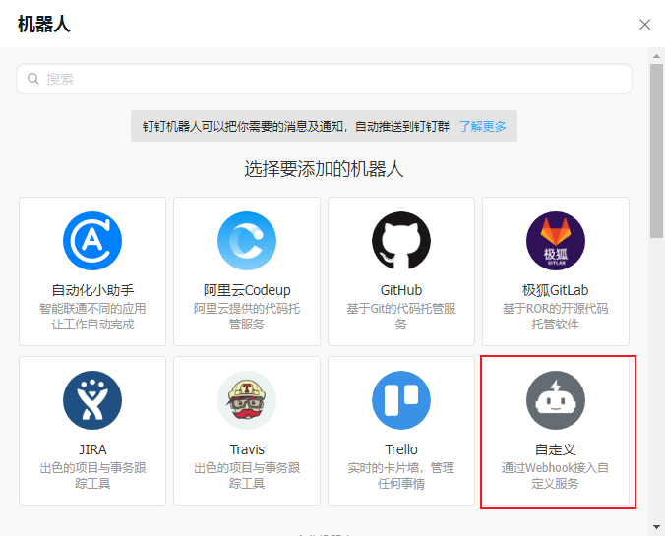Pick the Travis mascot icon
The height and width of the screenshot is (536, 665).
coord(247,400)
